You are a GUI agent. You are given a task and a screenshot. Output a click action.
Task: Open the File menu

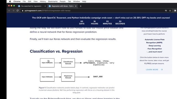click(24, 1)
